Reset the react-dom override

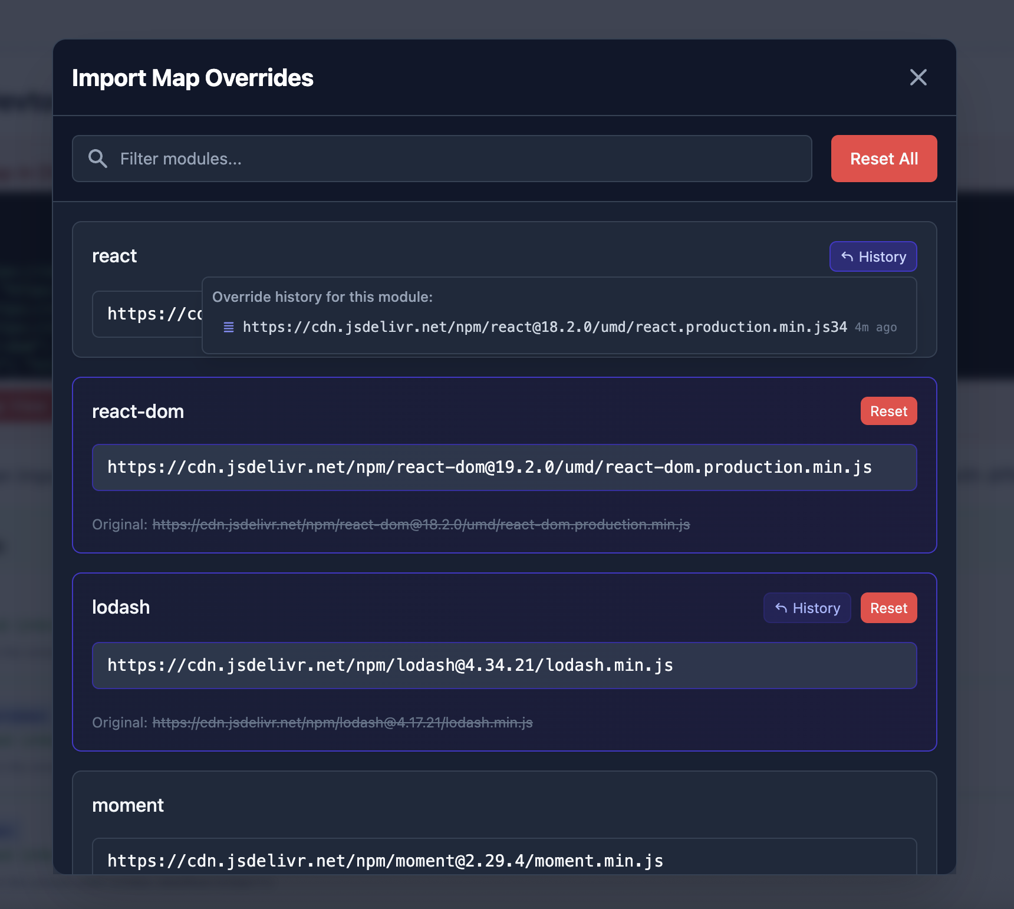(888, 411)
